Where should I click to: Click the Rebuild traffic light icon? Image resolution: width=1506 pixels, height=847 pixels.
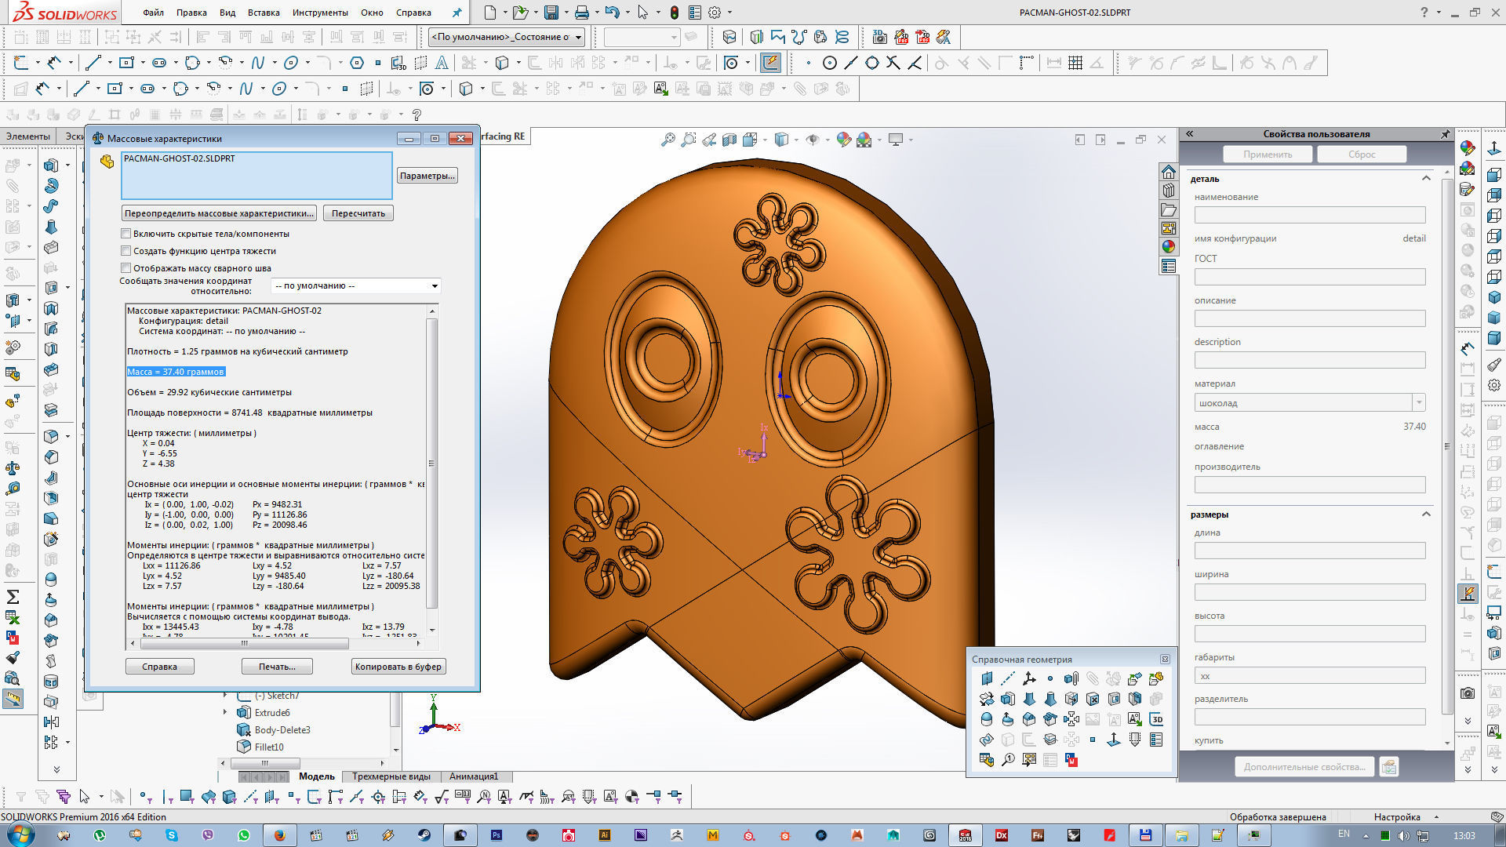(x=674, y=13)
